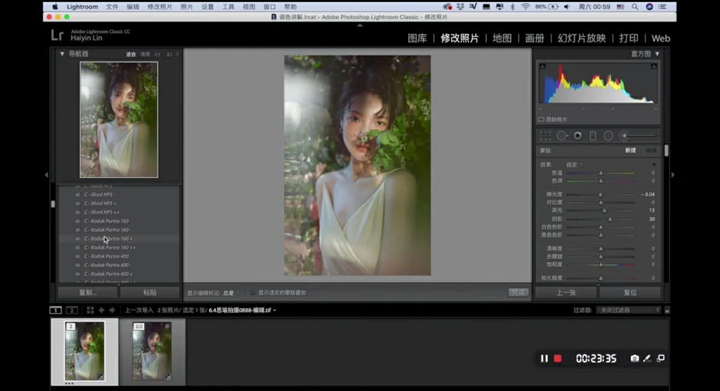Switch to the 图库 Library module

[x=417, y=38]
